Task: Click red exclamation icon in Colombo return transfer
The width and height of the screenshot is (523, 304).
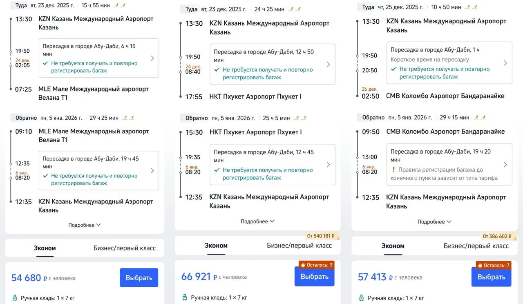Action: coord(393,170)
